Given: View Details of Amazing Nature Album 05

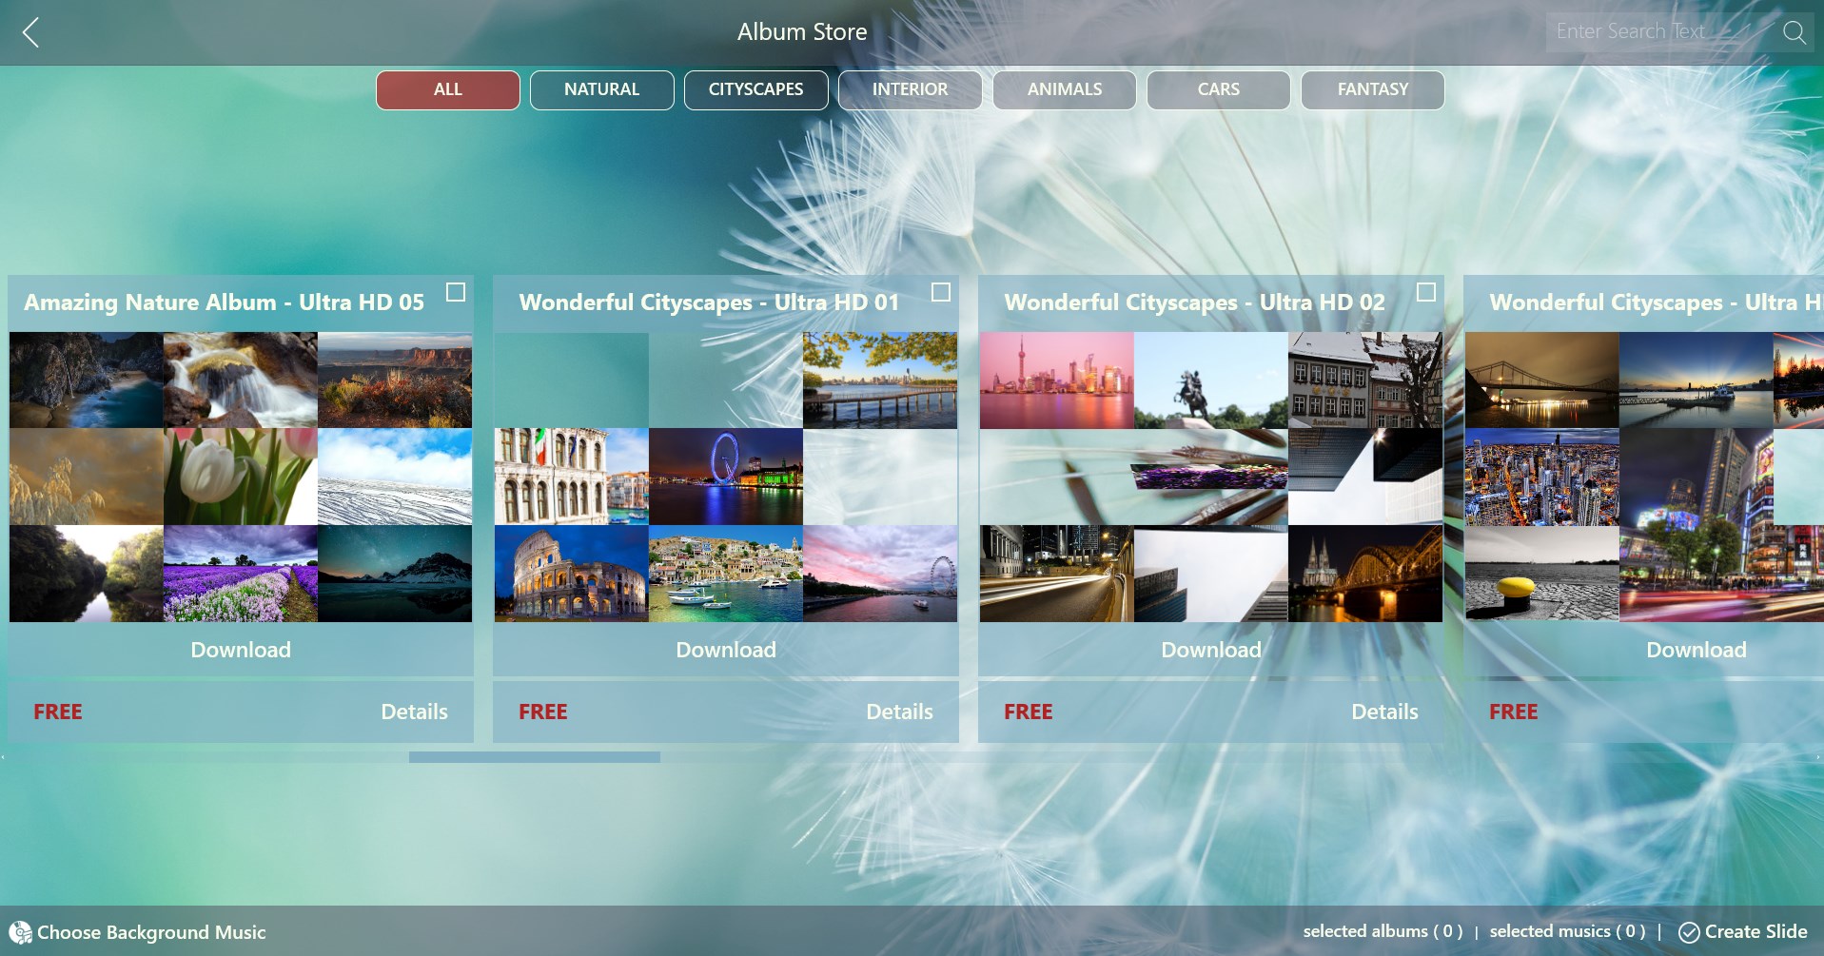Looking at the screenshot, I should coord(414,712).
